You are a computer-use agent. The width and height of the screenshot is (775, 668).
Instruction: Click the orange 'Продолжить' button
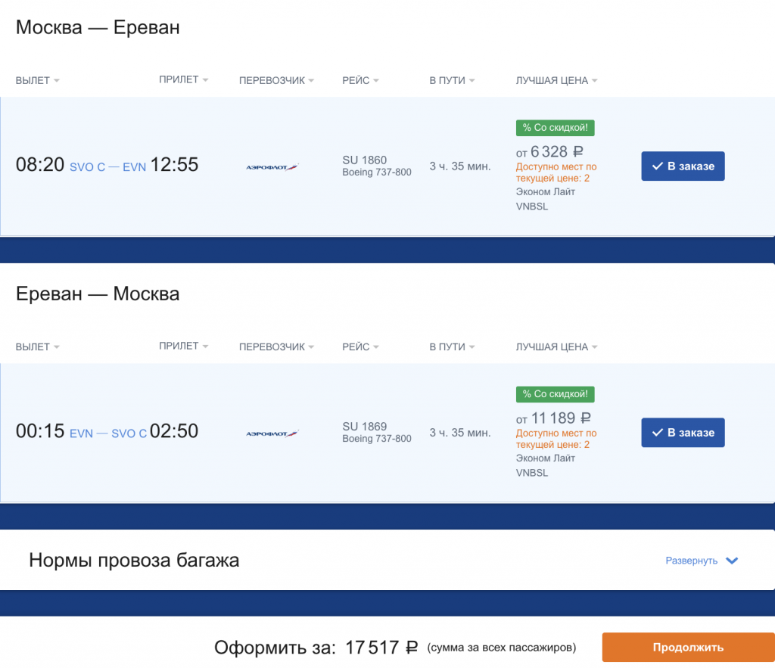[688, 648]
